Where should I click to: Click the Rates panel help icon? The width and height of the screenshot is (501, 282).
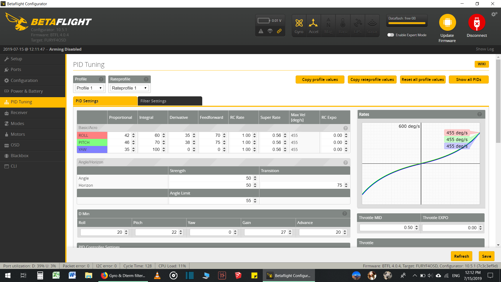[x=479, y=114]
